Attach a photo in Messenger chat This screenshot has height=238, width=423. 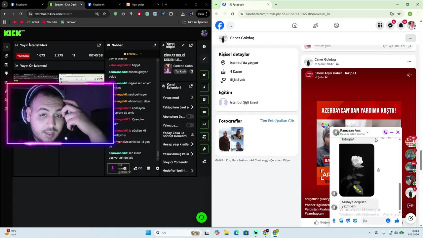[x=341, y=221]
